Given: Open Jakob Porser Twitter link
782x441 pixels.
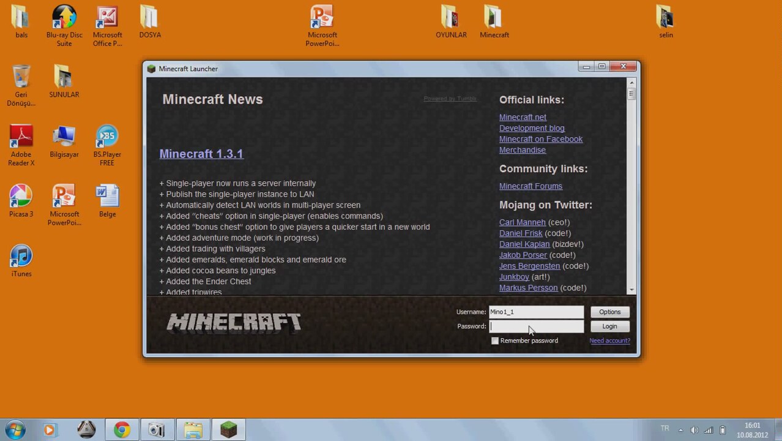Looking at the screenshot, I should [x=523, y=255].
